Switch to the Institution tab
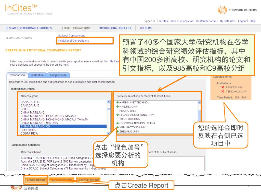This screenshot has height=196, width=261. (37, 75)
